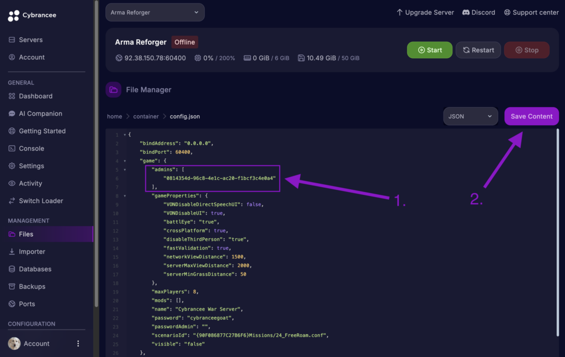Click the Console terminal icon

coord(12,148)
